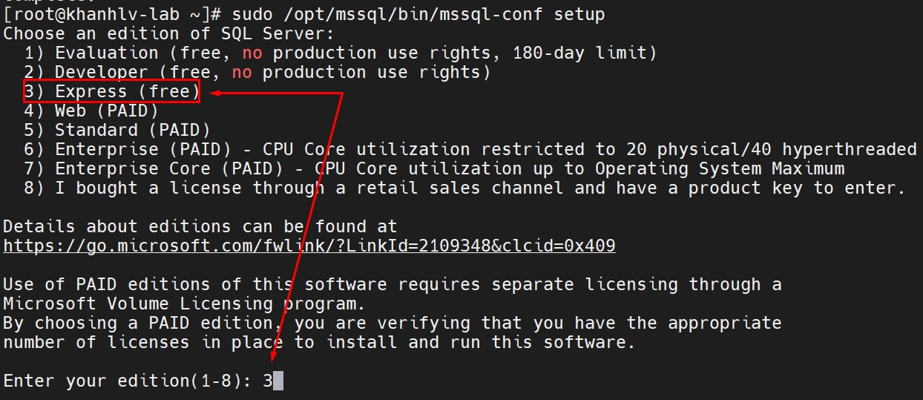Click the "1) Evaluation" edition option
This screenshot has width=923, height=400.
(x=106, y=53)
